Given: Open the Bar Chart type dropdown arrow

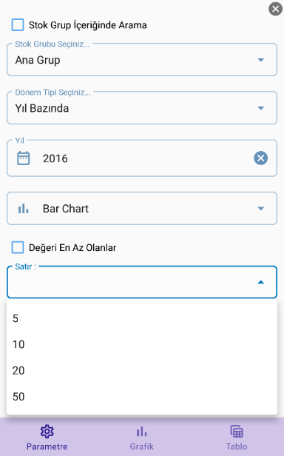Looking at the screenshot, I should click(261, 209).
